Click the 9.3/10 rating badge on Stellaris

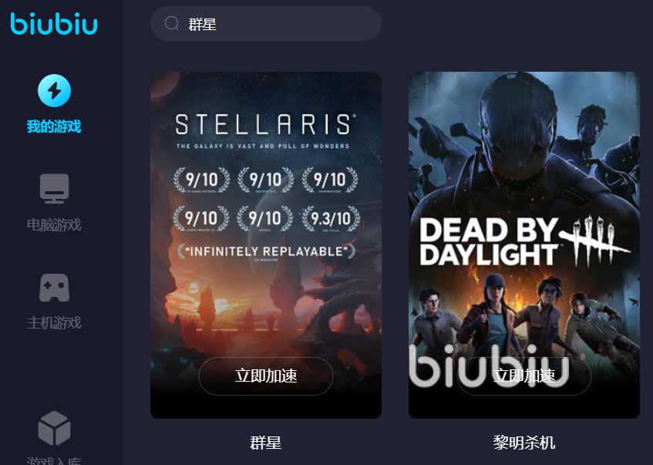(x=331, y=218)
